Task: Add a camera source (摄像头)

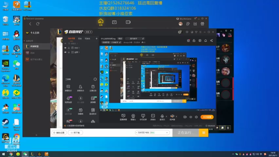Action: [133, 117]
